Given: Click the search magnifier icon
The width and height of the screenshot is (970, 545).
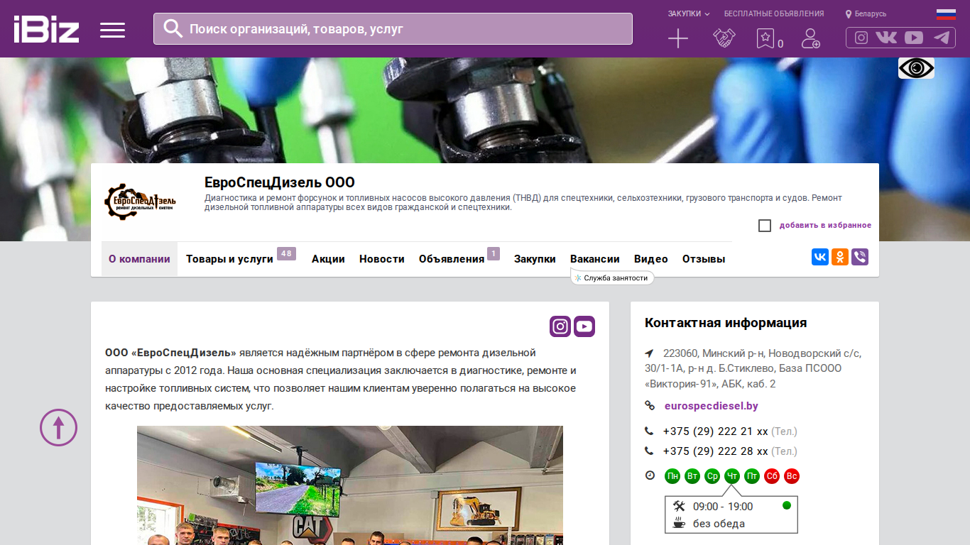Looking at the screenshot, I should [173, 28].
